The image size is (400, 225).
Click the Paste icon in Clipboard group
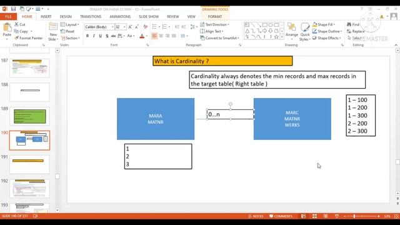[x=7, y=27]
